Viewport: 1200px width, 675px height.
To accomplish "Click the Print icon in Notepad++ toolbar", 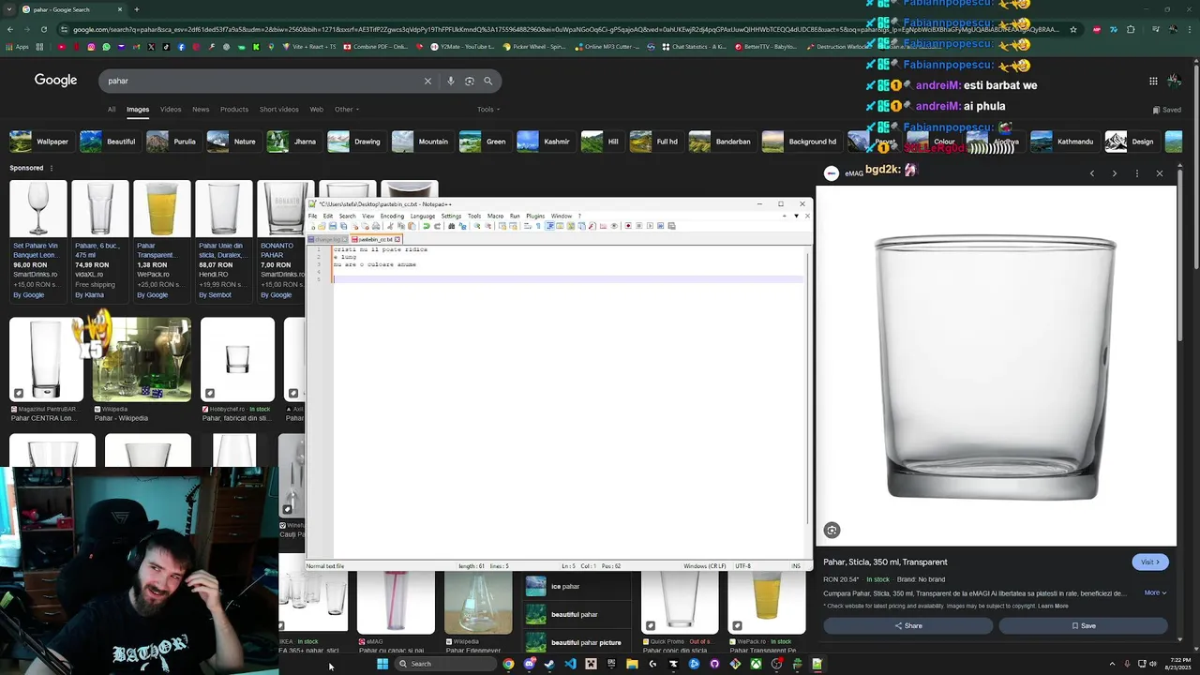I will (376, 226).
